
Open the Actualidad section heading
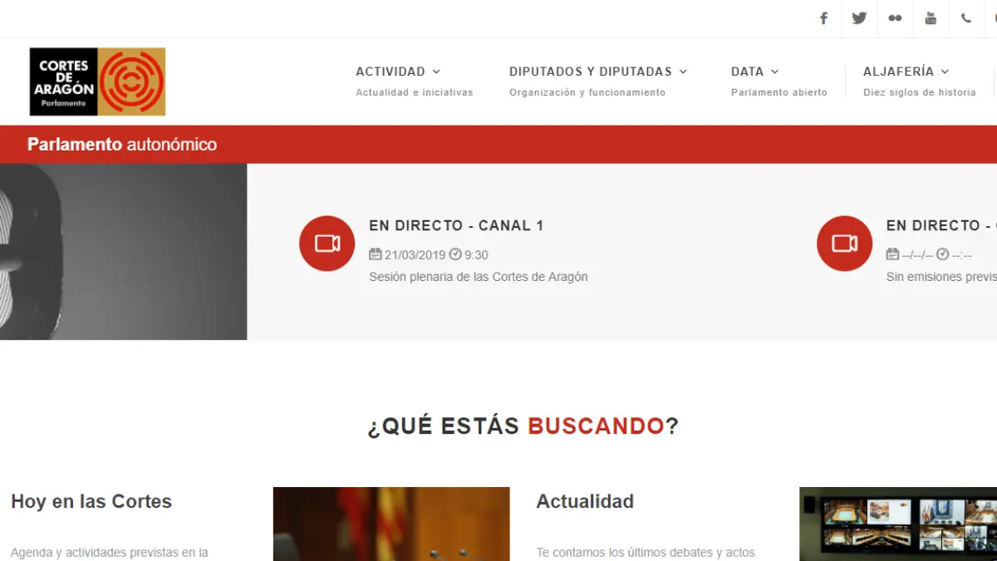click(585, 501)
